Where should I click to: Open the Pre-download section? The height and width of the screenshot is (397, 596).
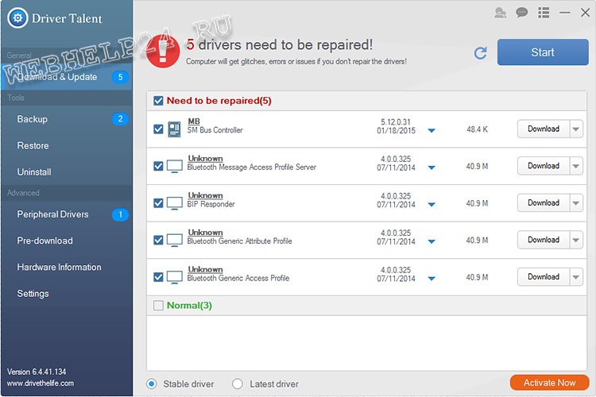tap(67, 241)
